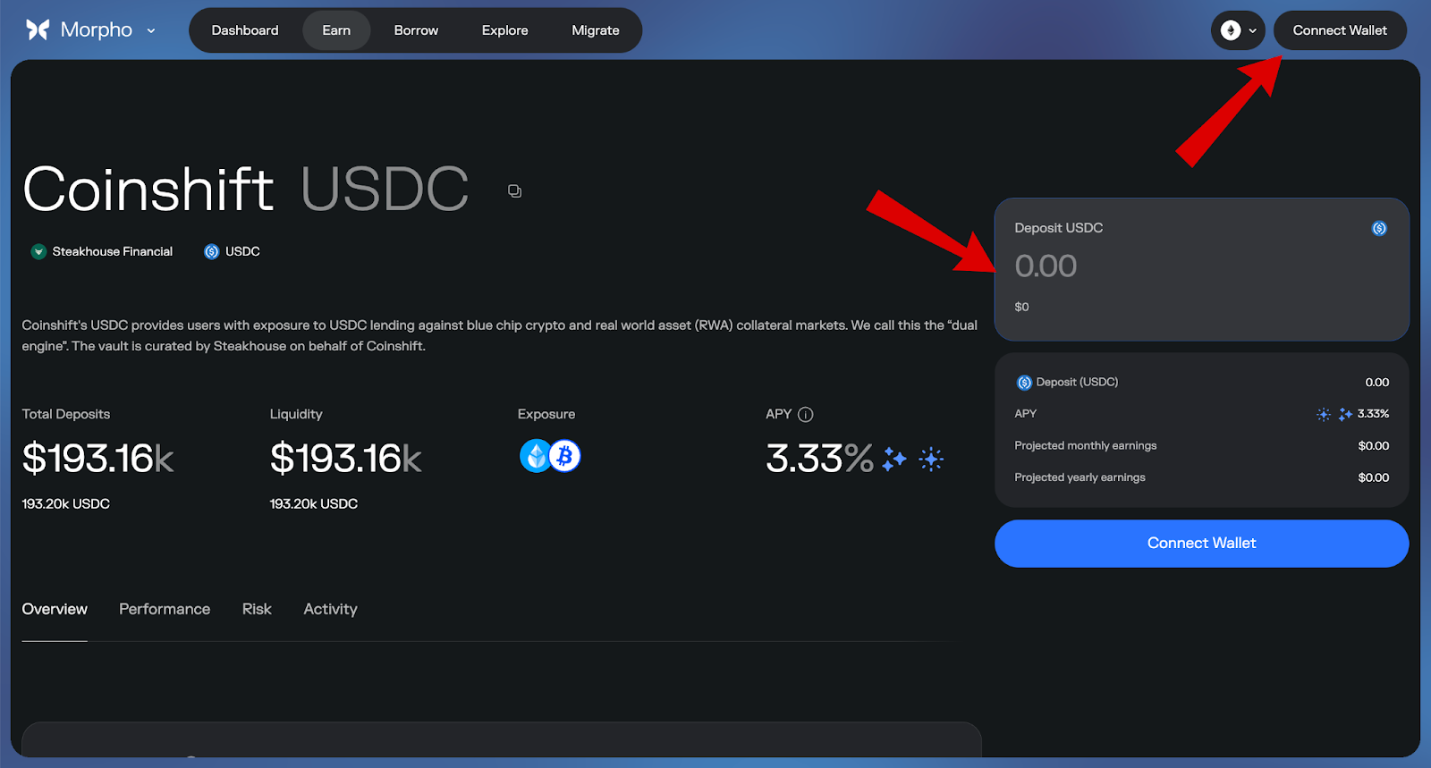This screenshot has width=1431, height=768.
Task: Click Connect Wallet in the top bar
Action: point(1340,30)
